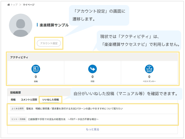Open アカウント設定 button

pyautogui.click(x=49, y=43)
